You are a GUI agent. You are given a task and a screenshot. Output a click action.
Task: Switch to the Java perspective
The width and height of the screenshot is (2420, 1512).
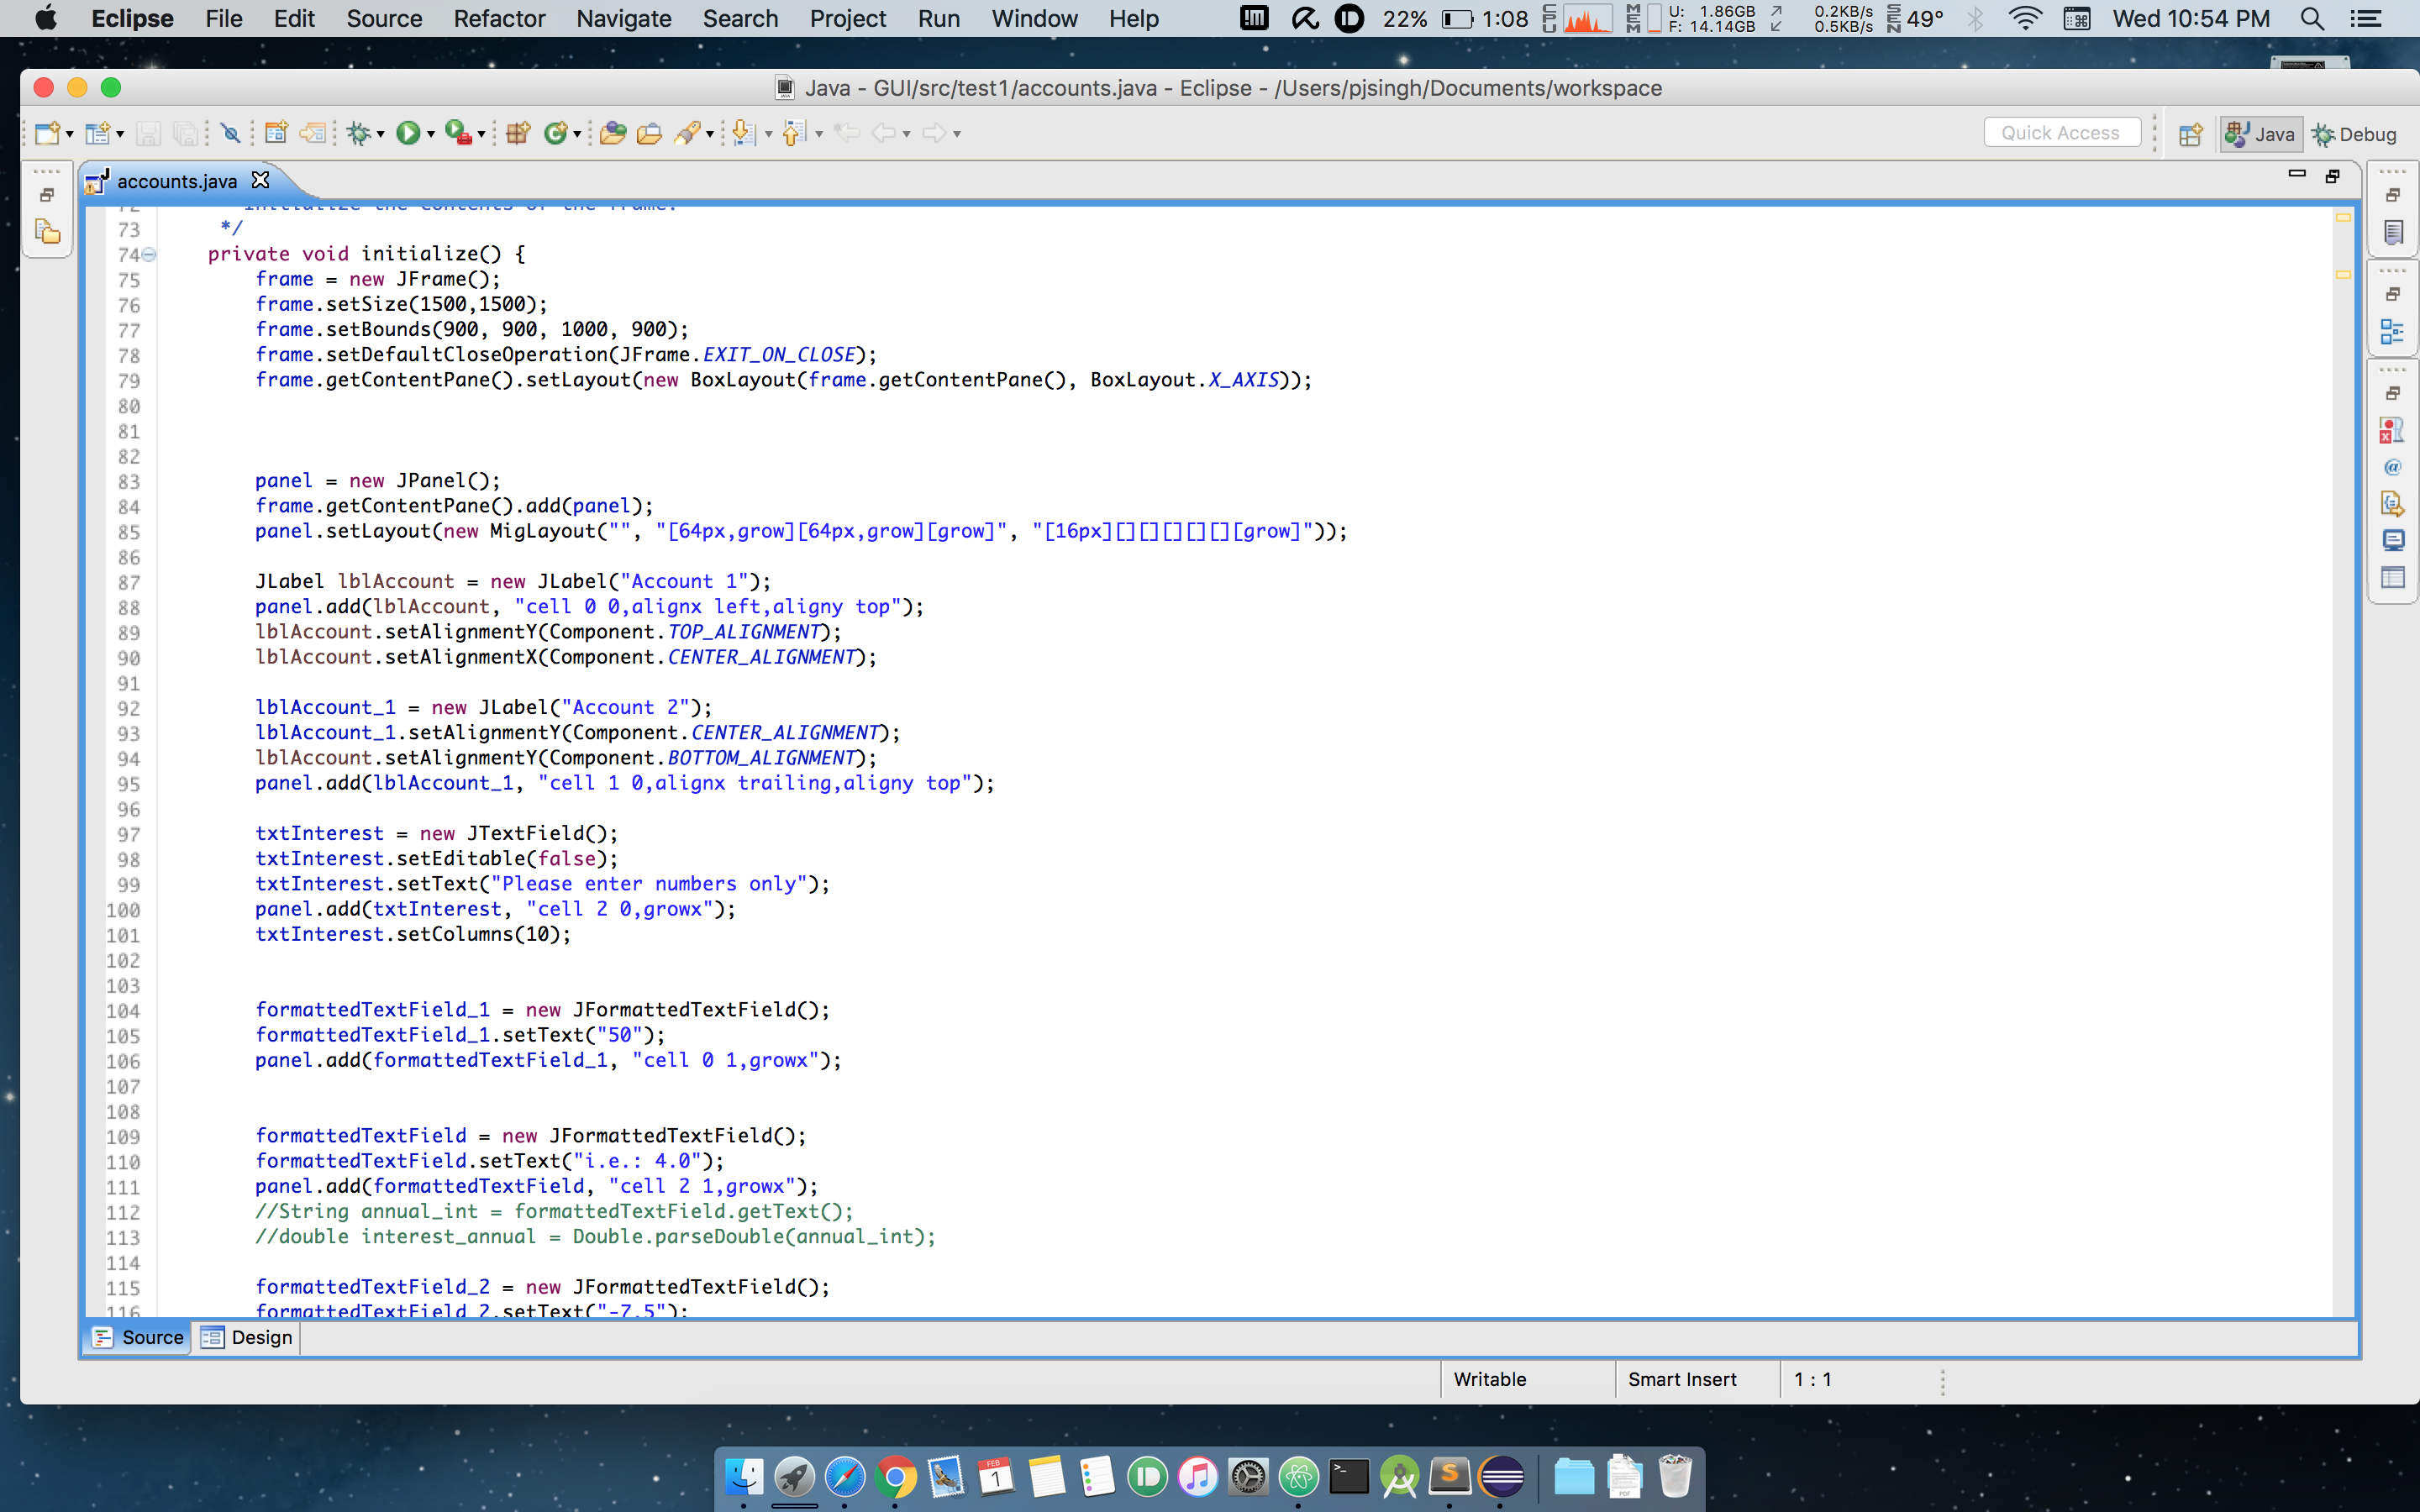coord(2260,134)
